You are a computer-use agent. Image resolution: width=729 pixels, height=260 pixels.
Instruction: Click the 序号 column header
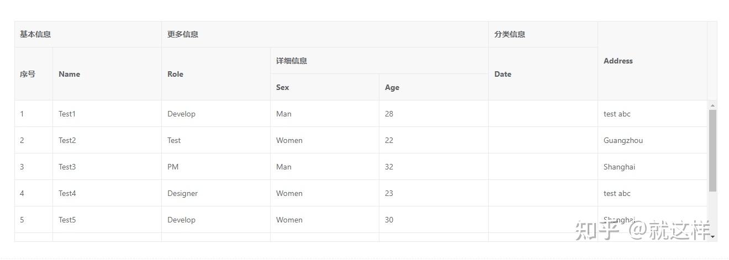click(x=28, y=74)
